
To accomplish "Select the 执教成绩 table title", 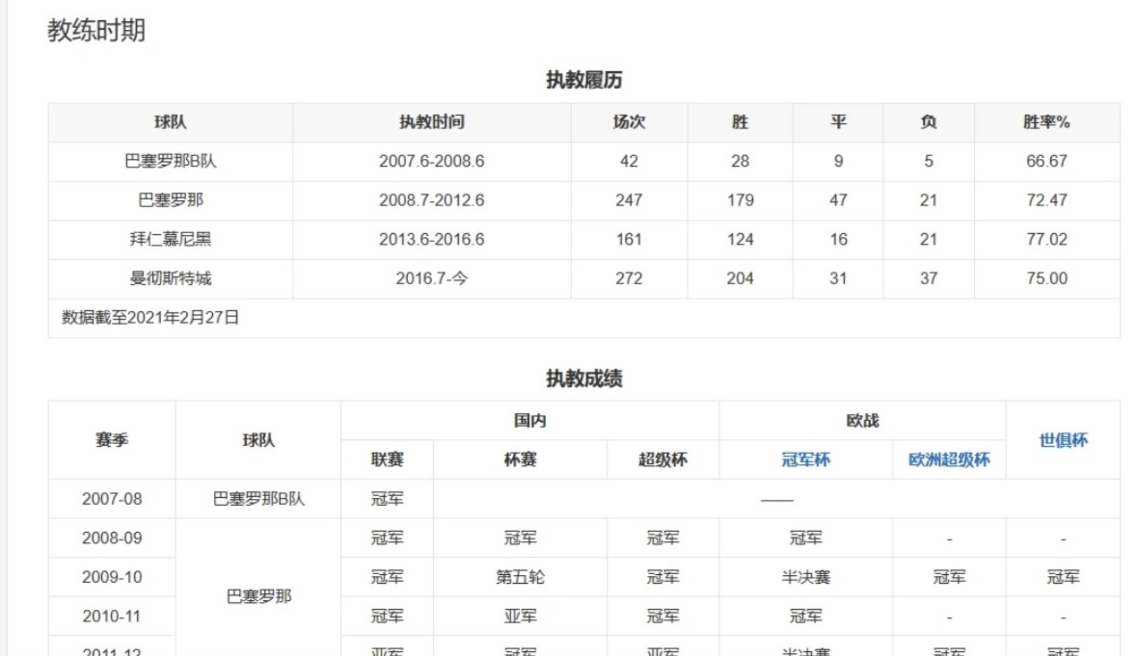I will tap(584, 379).
